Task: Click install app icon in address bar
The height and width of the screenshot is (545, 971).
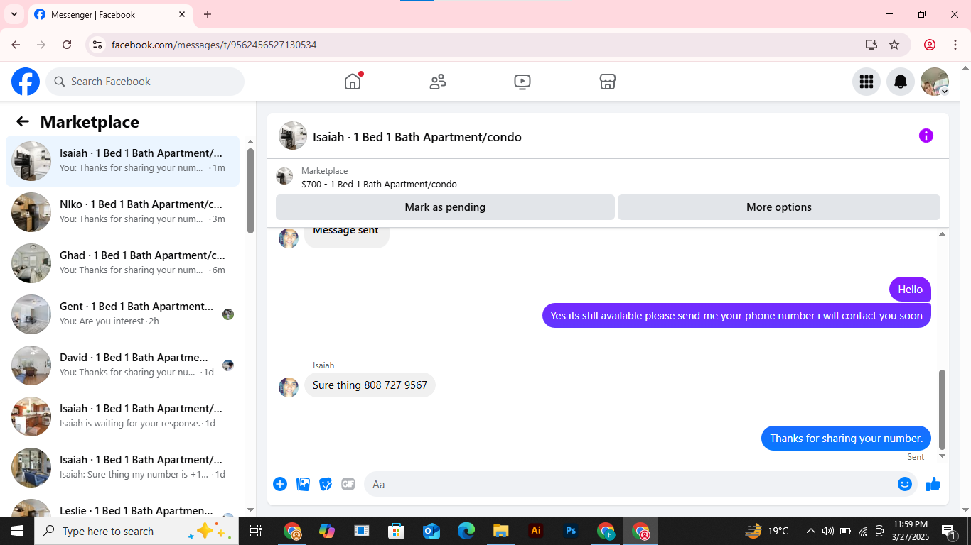Action: (871, 45)
